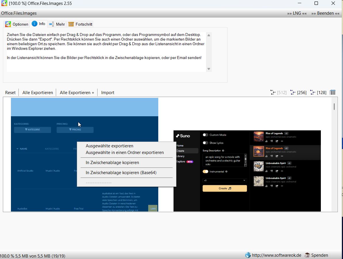
Task: Click the Import button
Action: pyautogui.click(x=108, y=93)
